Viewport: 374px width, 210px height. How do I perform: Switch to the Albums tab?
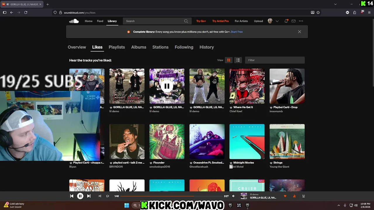click(138, 47)
